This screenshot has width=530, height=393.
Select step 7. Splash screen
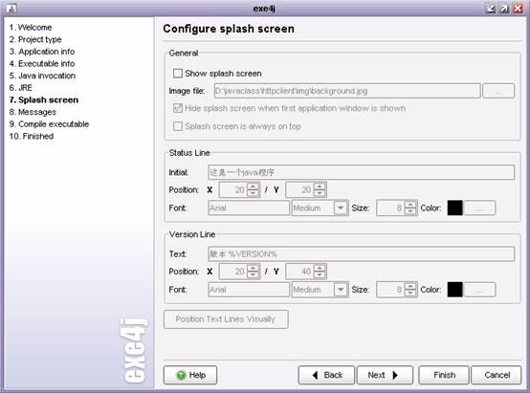coord(44,100)
